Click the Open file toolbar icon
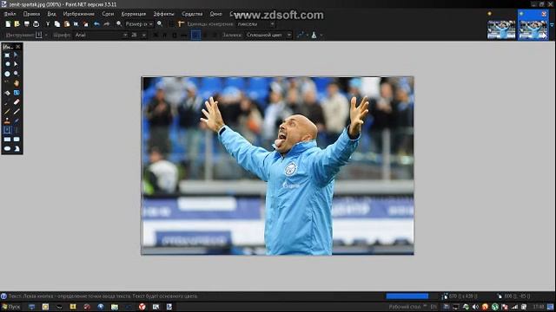The height and width of the screenshot is (312, 556). (x=17, y=24)
